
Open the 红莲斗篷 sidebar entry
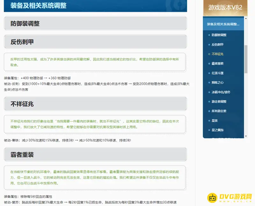point(218,74)
